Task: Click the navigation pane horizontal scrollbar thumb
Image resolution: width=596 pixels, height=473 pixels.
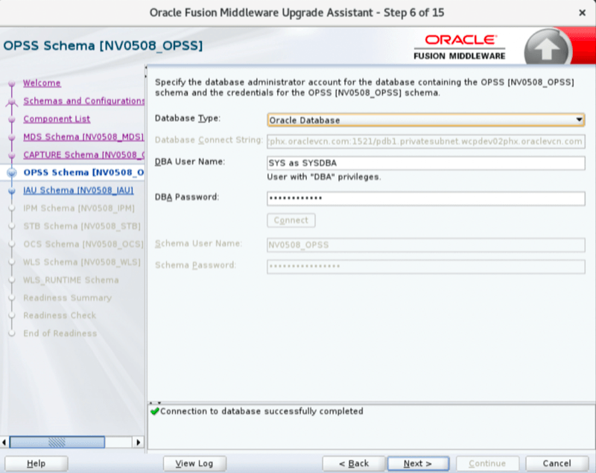Action: (57, 442)
